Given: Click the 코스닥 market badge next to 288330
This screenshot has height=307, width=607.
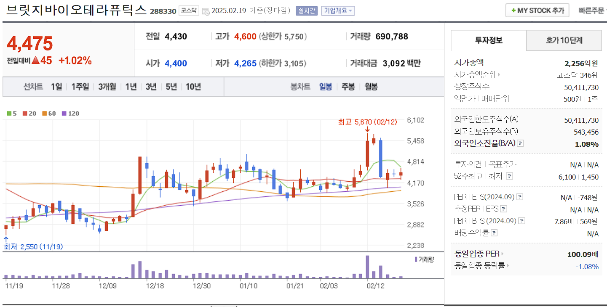Looking at the screenshot, I should pos(189,11).
